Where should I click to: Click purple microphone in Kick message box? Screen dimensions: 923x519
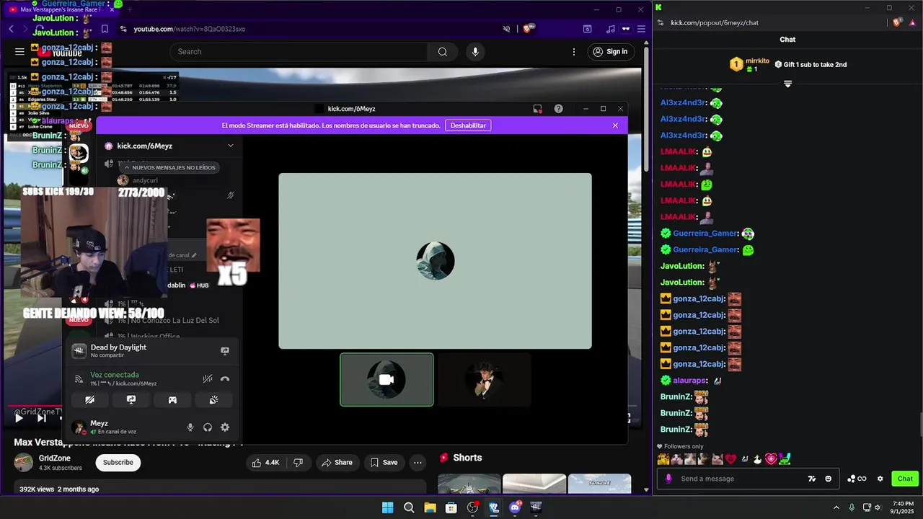click(x=668, y=479)
